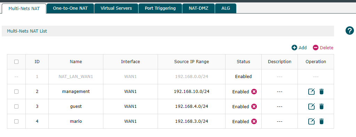Image resolution: width=356 pixels, height=137 pixels.
Task: Open the Virtual Servers tab
Action: [116, 8]
